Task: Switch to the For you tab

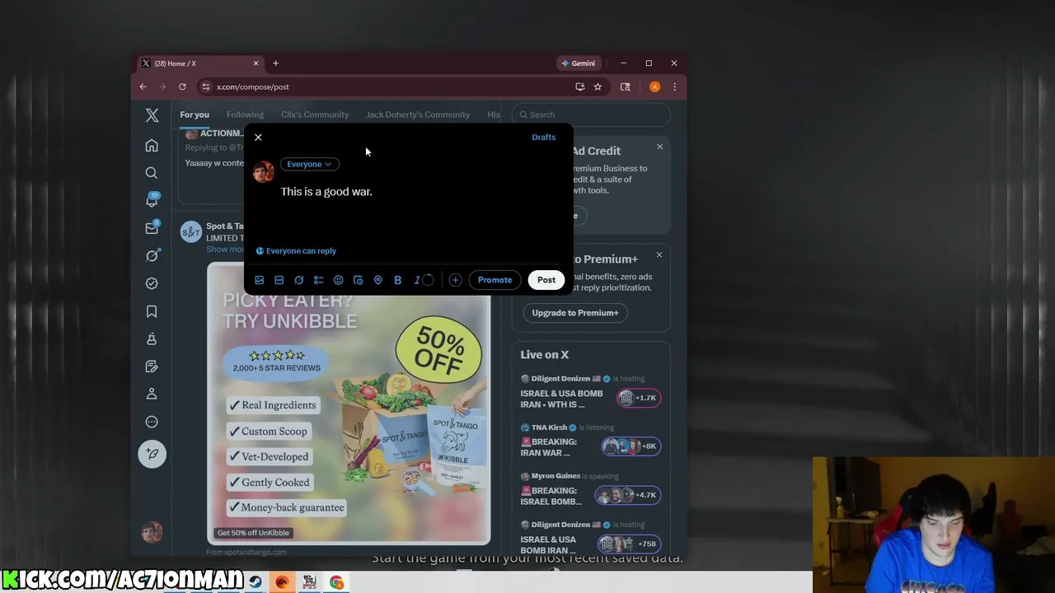Action: pyautogui.click(x=195, y=114)
